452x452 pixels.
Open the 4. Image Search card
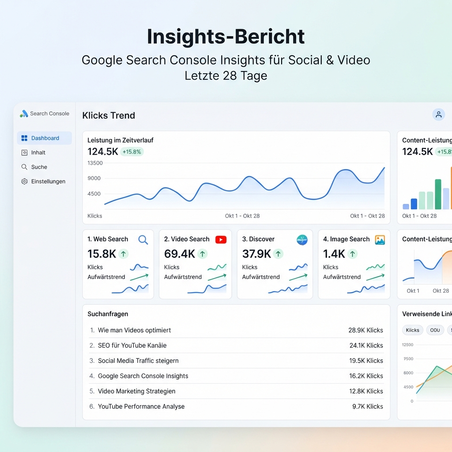[x=354, y=264]
